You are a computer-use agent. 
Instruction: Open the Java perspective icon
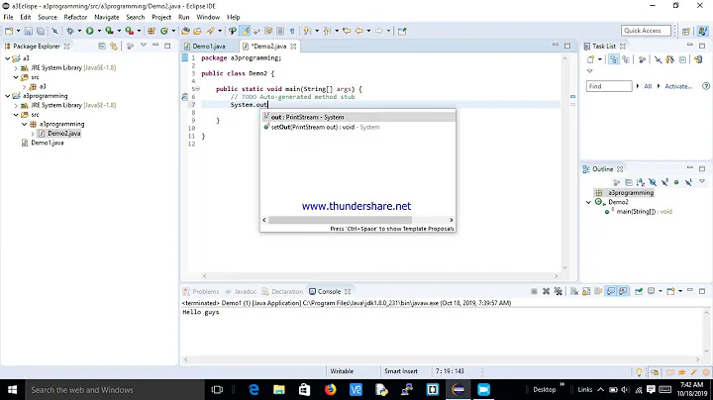701,31
